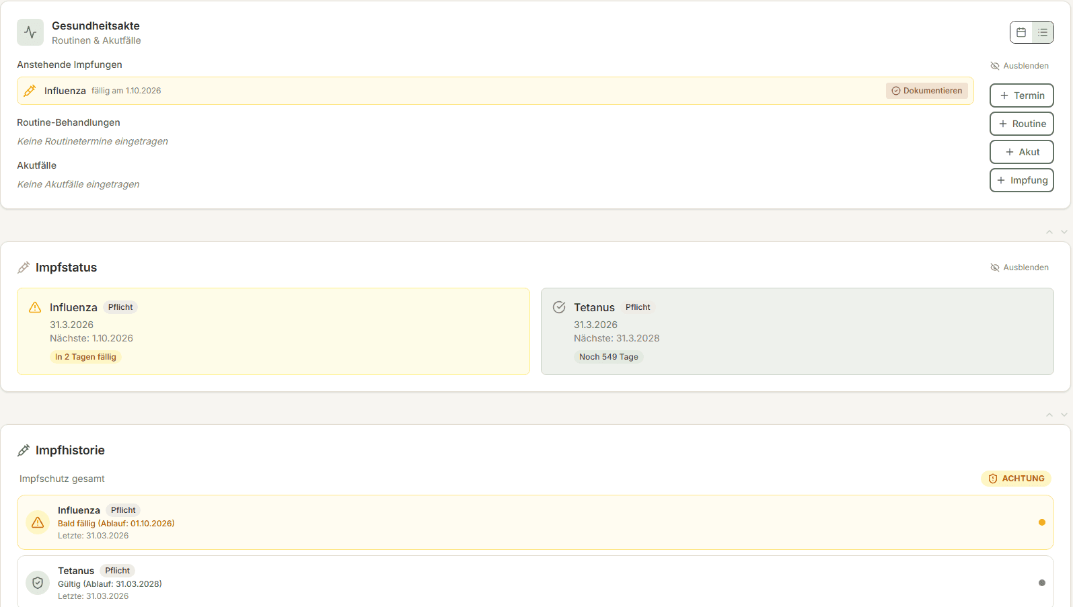This screenshot has height=607, width=1073.
Task: Click the orange status dot for Influenza
Action: point(1042,522)
